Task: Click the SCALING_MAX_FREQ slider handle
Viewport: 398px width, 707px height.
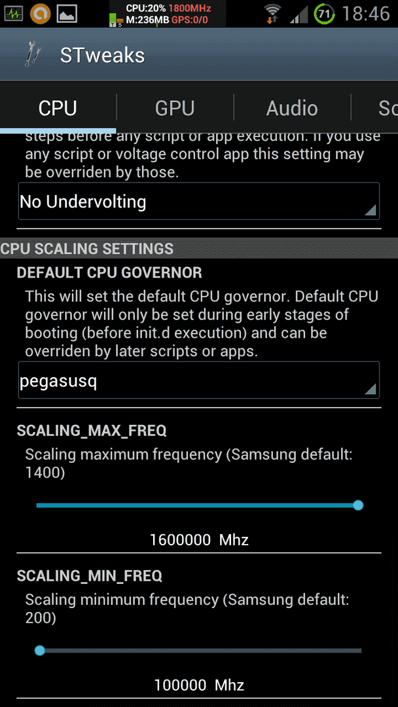Action: coord(358,505)
